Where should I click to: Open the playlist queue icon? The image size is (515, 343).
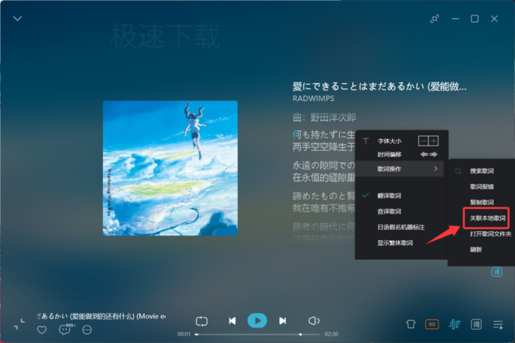click(x=498, y=325)
